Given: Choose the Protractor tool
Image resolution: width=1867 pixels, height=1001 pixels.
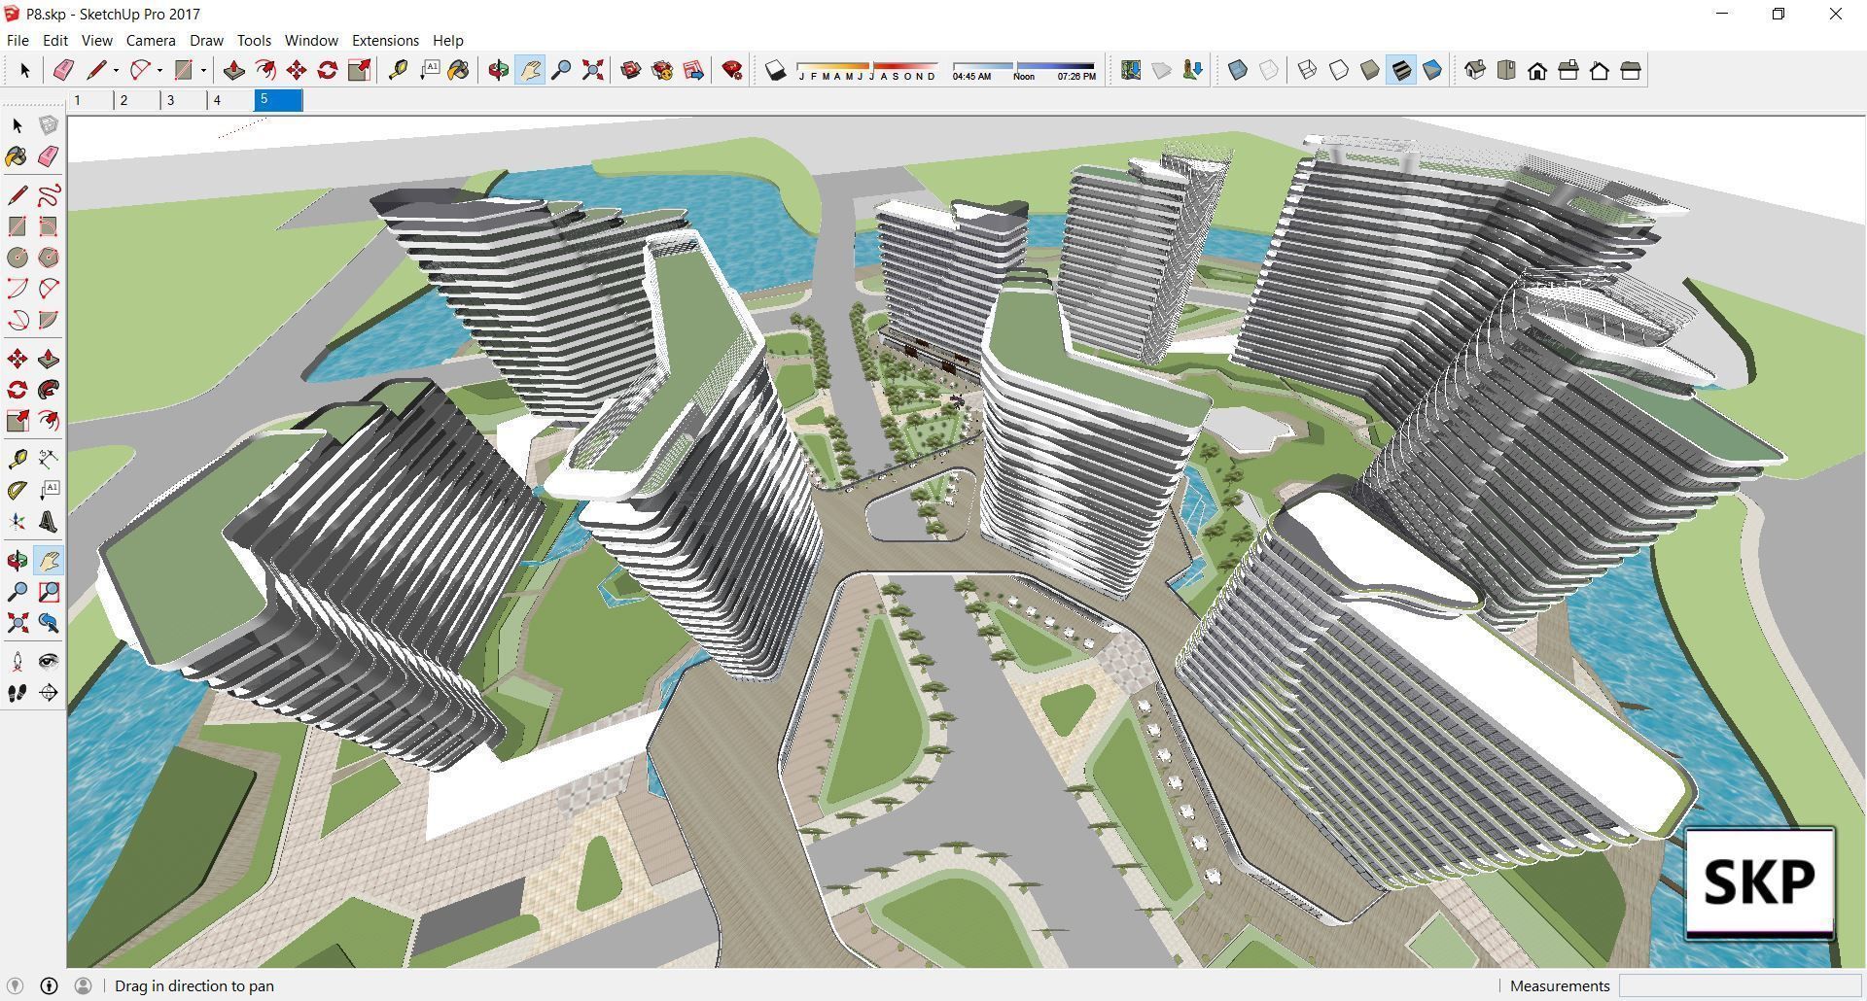Looking at the screenshot, I should click(18, 491).
